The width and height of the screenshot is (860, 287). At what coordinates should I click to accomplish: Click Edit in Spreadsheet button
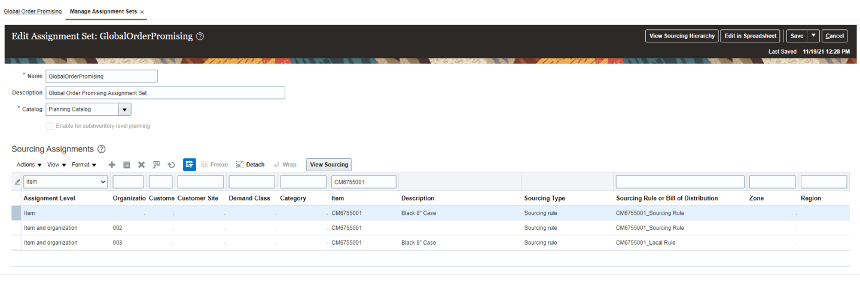pyautogui.click(x=750, y=36)
